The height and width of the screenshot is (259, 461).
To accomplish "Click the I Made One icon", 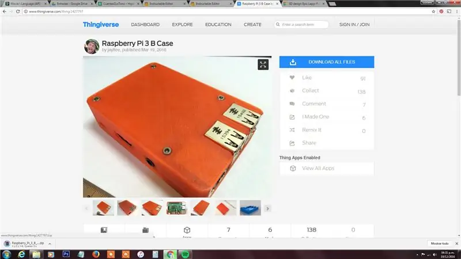I will point(292,117).
